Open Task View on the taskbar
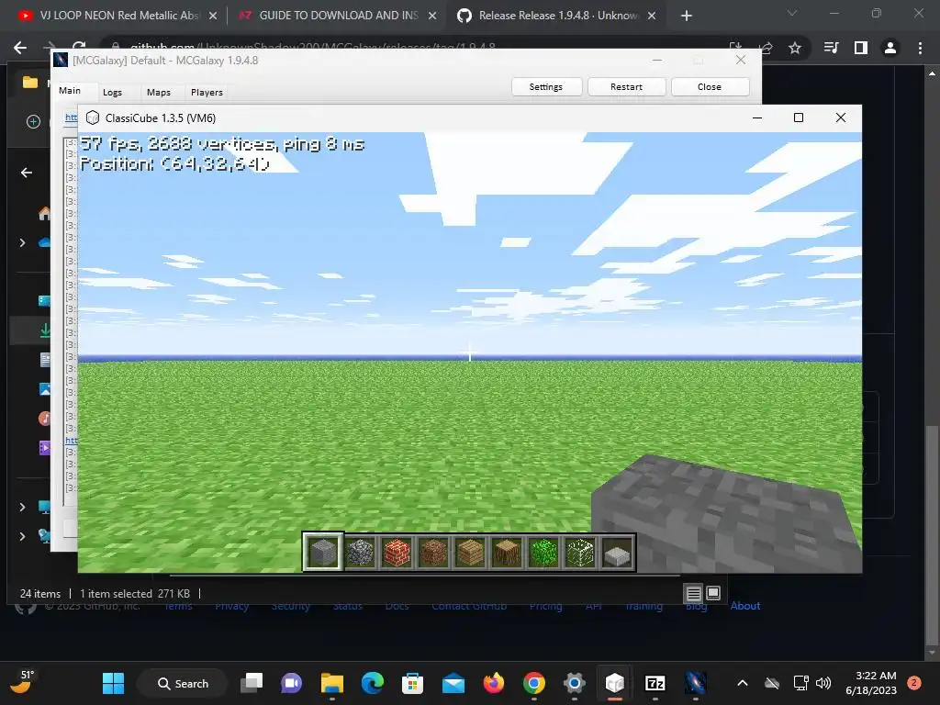 252,683
